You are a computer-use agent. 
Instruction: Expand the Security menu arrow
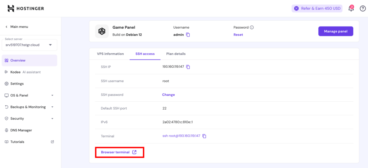pos(52,119)
